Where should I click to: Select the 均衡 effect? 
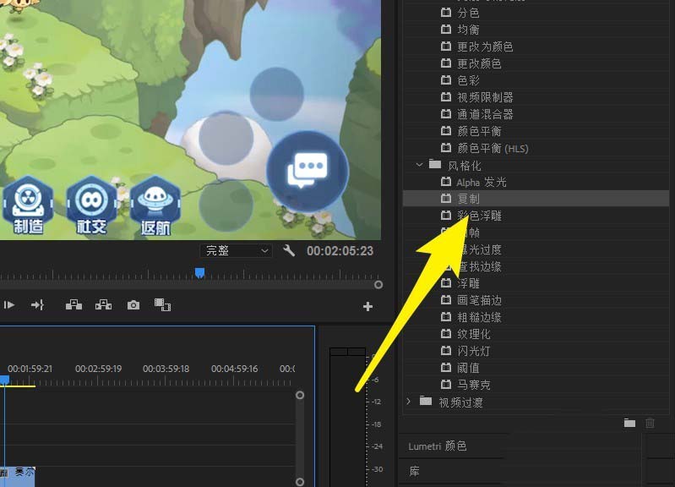(468, 30)
